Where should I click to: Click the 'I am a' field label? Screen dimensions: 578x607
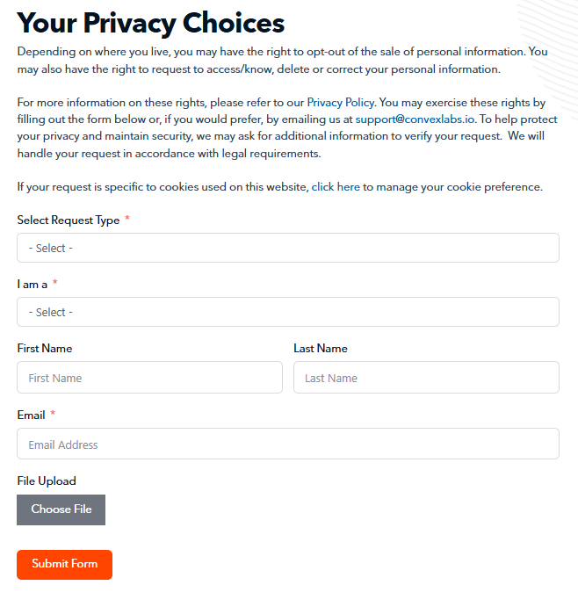click(x=33, y=285)
